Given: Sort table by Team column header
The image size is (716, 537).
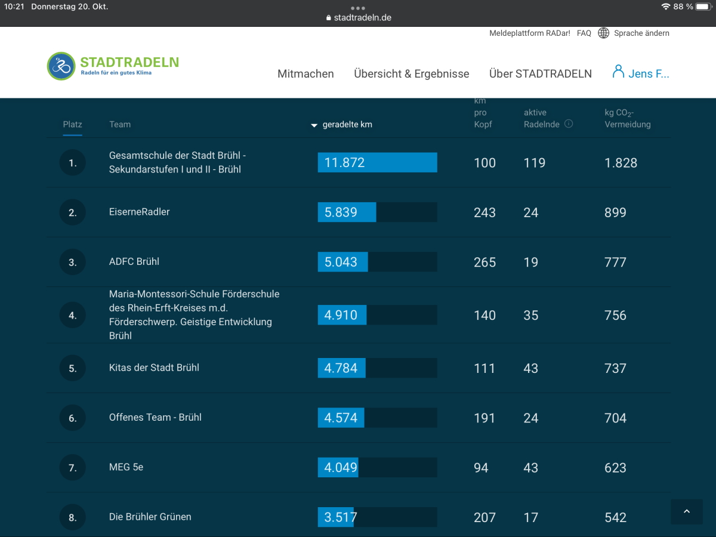Looking at the screenshot, I should tap(120, 124).
